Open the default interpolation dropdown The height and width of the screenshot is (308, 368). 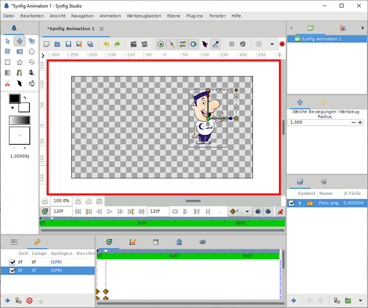coord(240,211)
